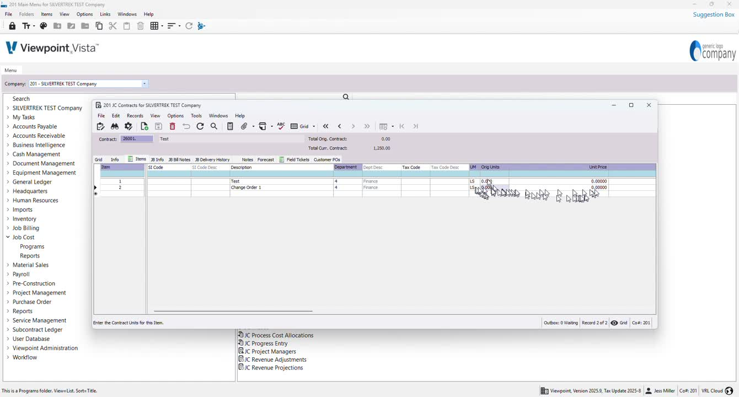Expand the Project Management folder
Viewport: 739px width, 397px height.
(x=8, y=293)
